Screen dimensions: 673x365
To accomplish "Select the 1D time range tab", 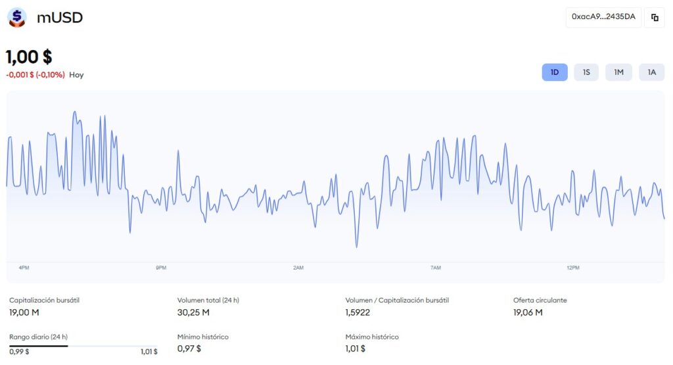I will (555, 72).
